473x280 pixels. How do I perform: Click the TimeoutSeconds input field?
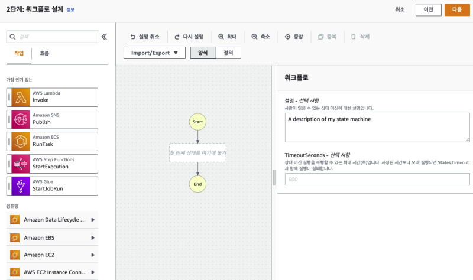click(377, 180)
